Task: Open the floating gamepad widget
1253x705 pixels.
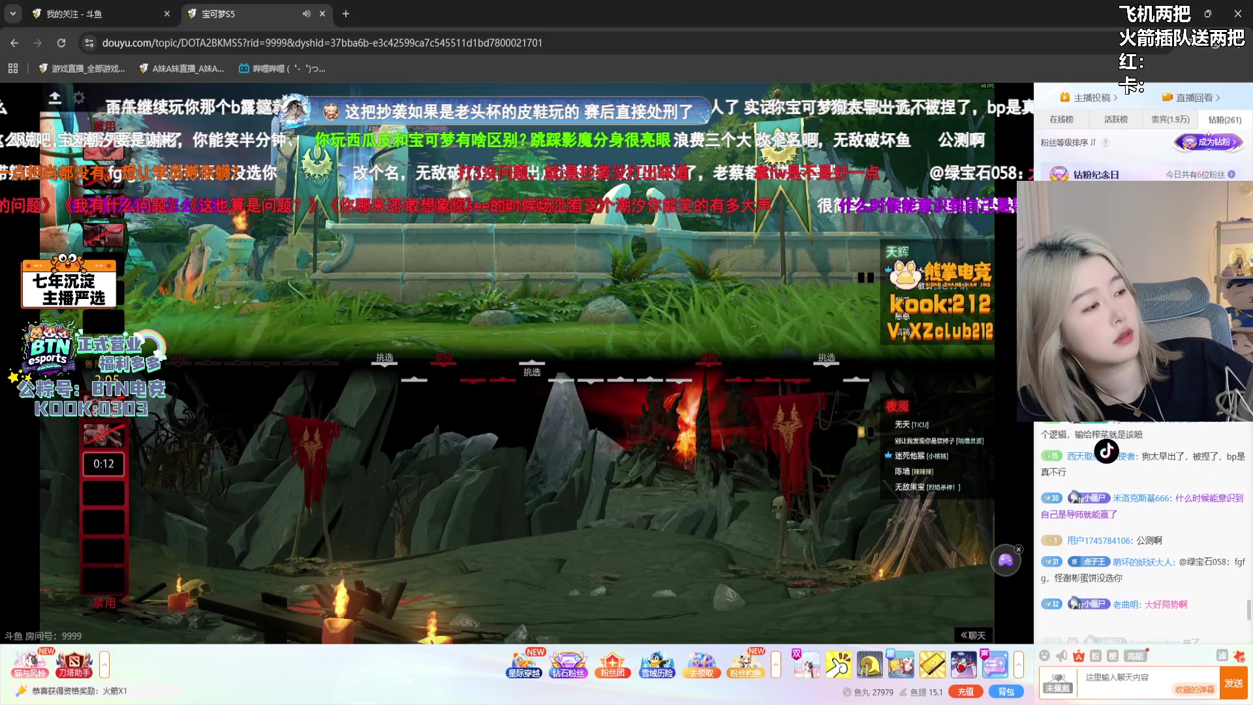Action: click(1005, 560)
